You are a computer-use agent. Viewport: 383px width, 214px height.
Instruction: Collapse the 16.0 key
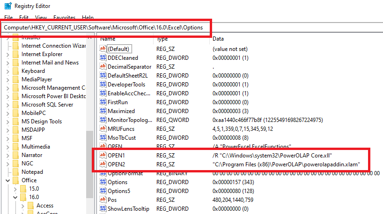click(15, 198)
